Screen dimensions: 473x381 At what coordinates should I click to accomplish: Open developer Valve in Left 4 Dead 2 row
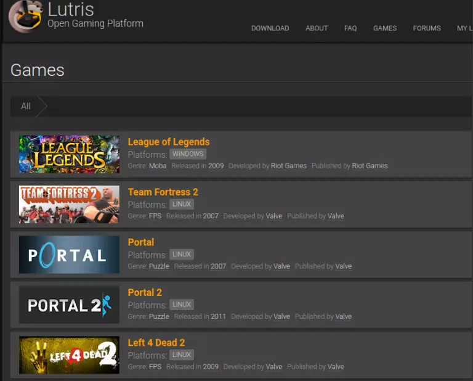[274, 367]
